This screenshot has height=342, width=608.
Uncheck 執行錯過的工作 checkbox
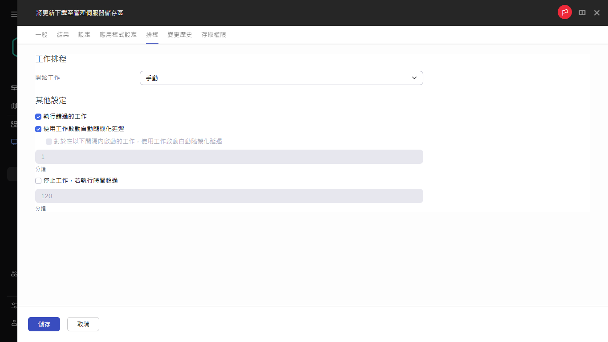(38, 116)
